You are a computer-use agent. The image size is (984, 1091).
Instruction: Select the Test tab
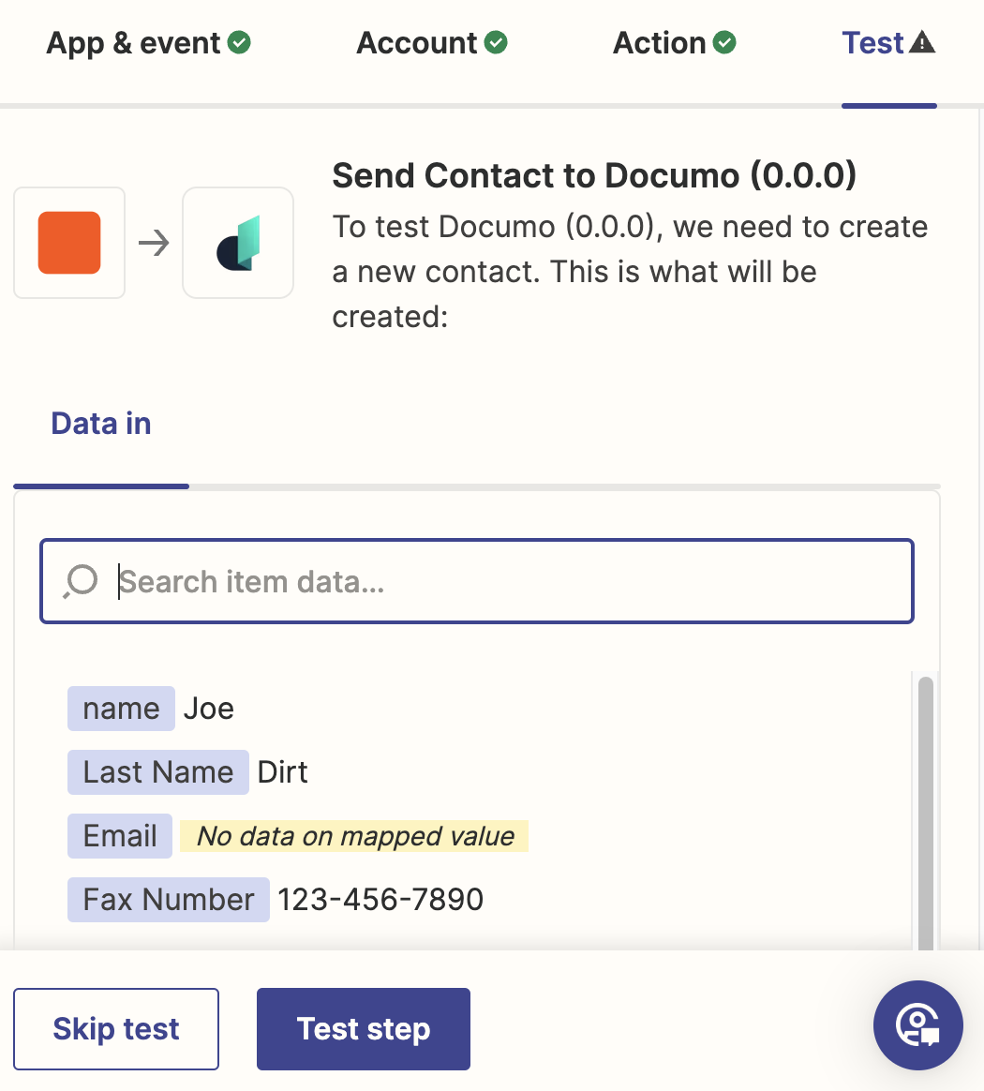[x=888, y=43]
